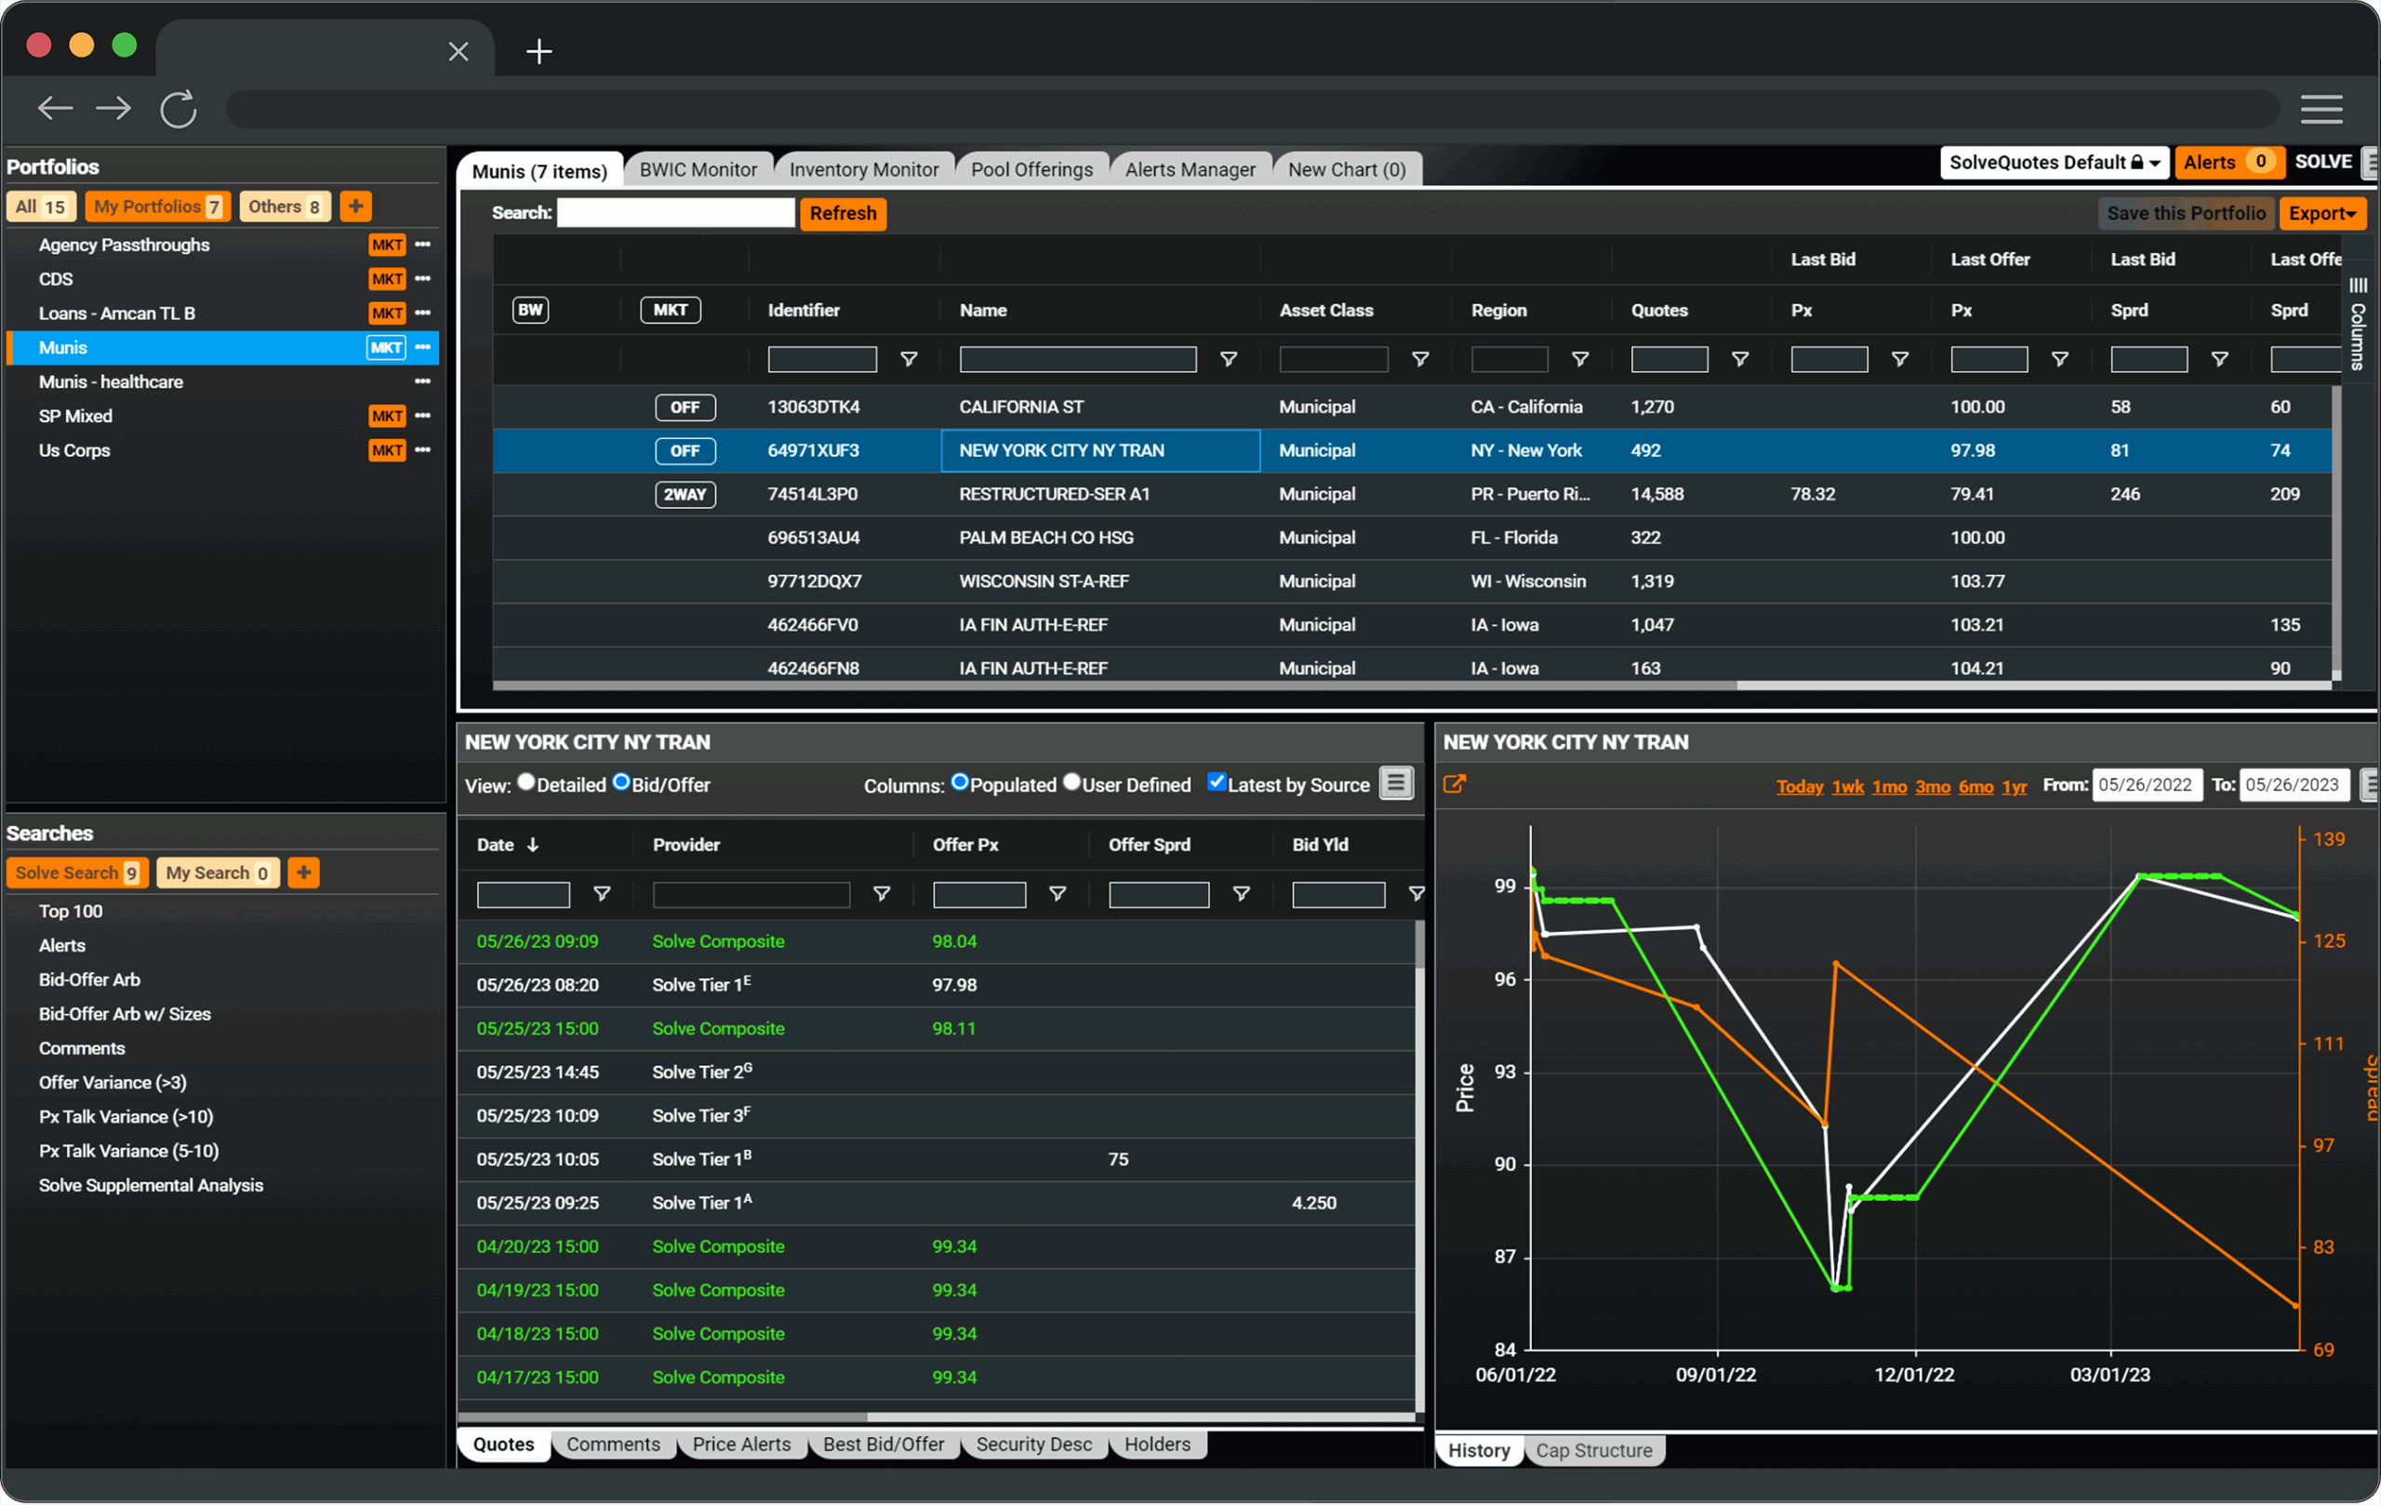This screenshot has height=1505, width=2381.
Task: Open the SolveQuotes Default dropdown
Action: [2054, 162]
